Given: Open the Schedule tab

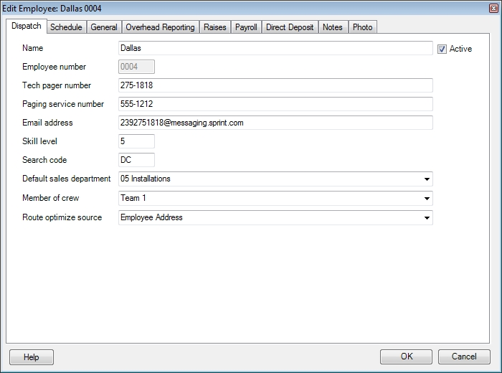Looking at the screenshot, I should tap(66, 27).
